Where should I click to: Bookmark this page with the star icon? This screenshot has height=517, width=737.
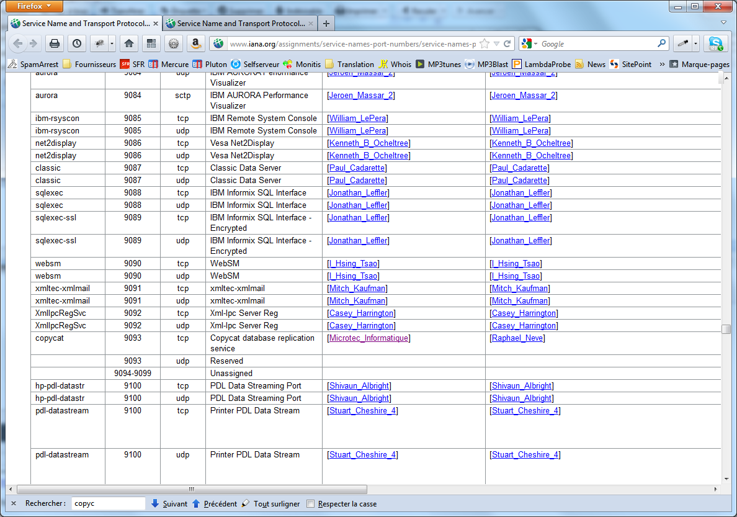coord(485,43)
